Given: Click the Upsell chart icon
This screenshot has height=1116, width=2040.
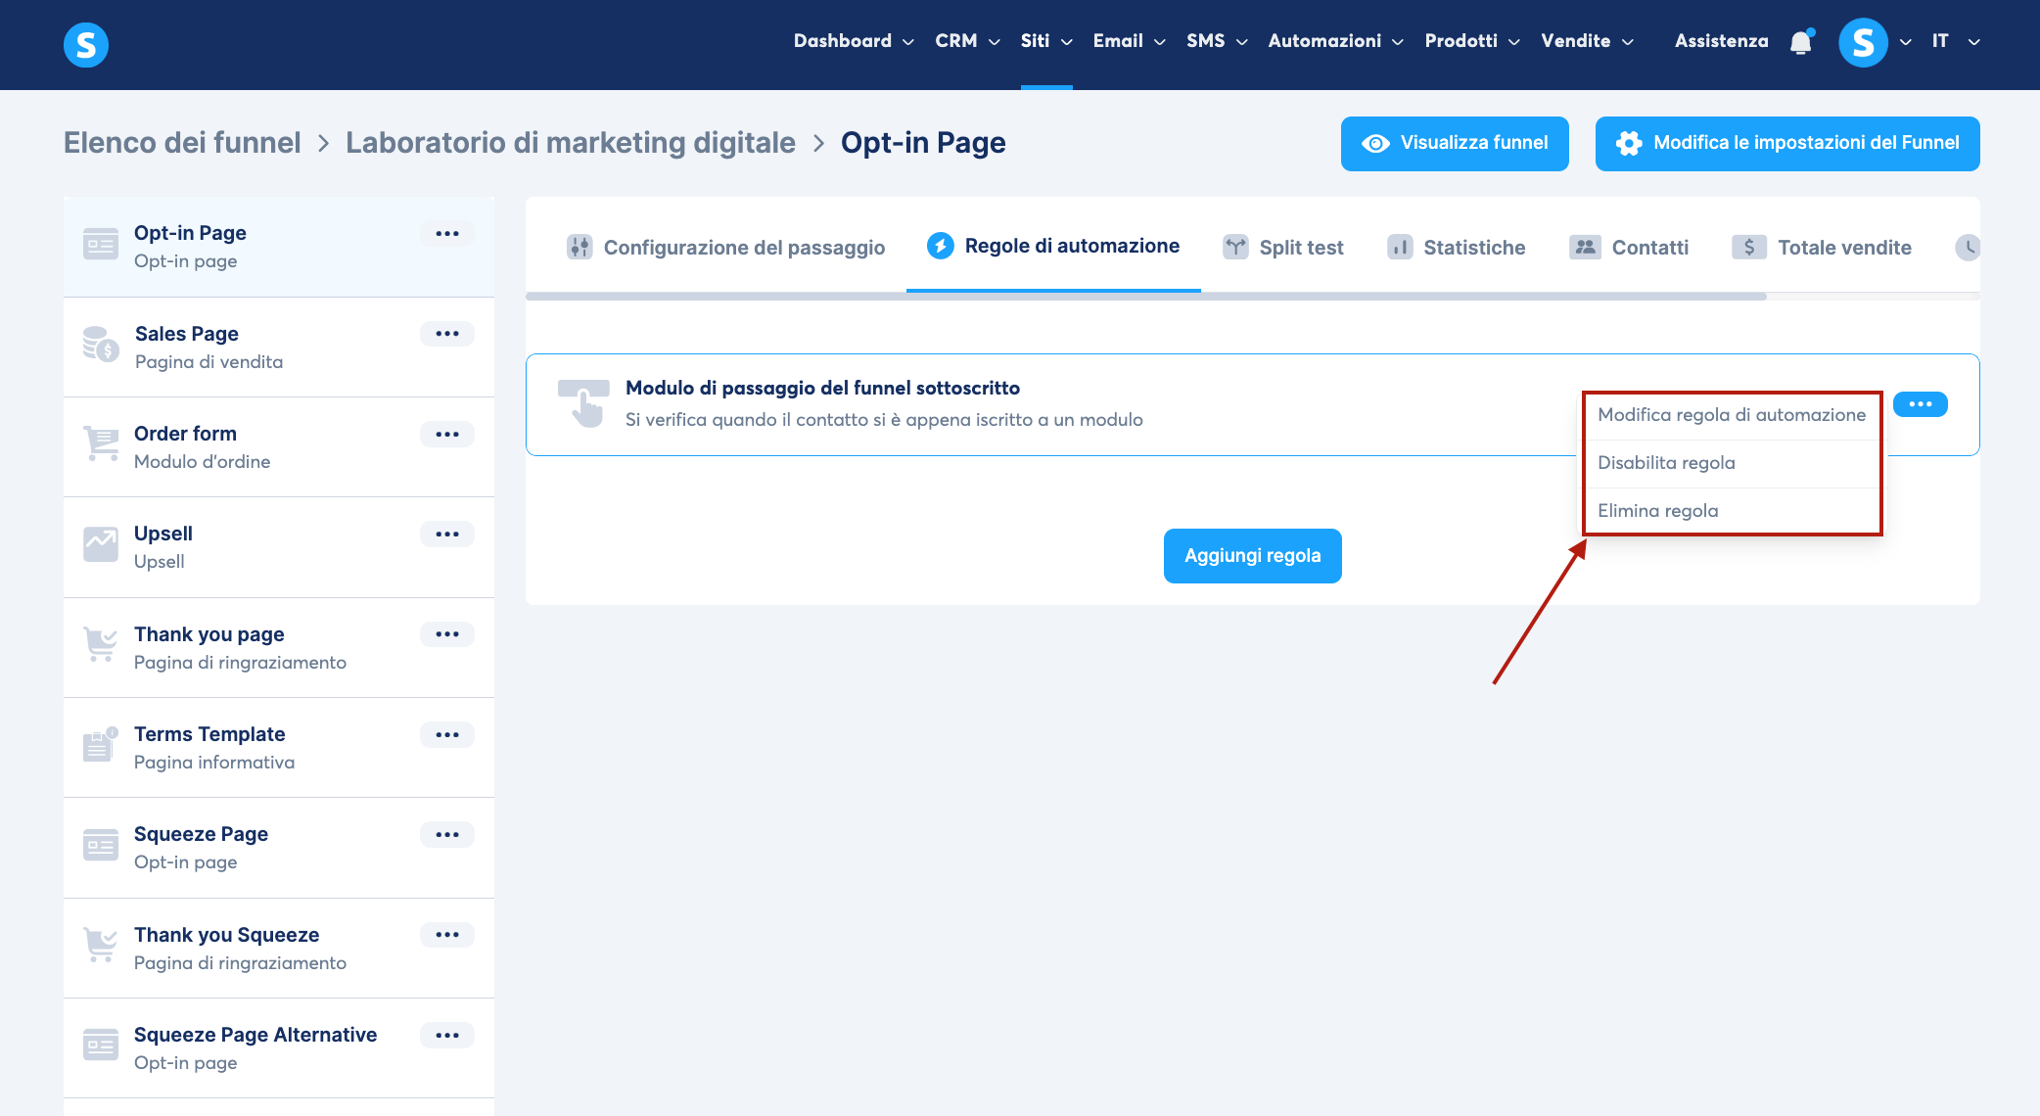Looking at the screenshot, I should [101, 544].
